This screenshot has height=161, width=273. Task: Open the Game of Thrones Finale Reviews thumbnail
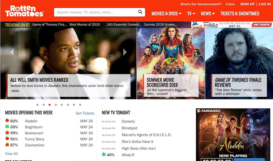pos(239,63)
